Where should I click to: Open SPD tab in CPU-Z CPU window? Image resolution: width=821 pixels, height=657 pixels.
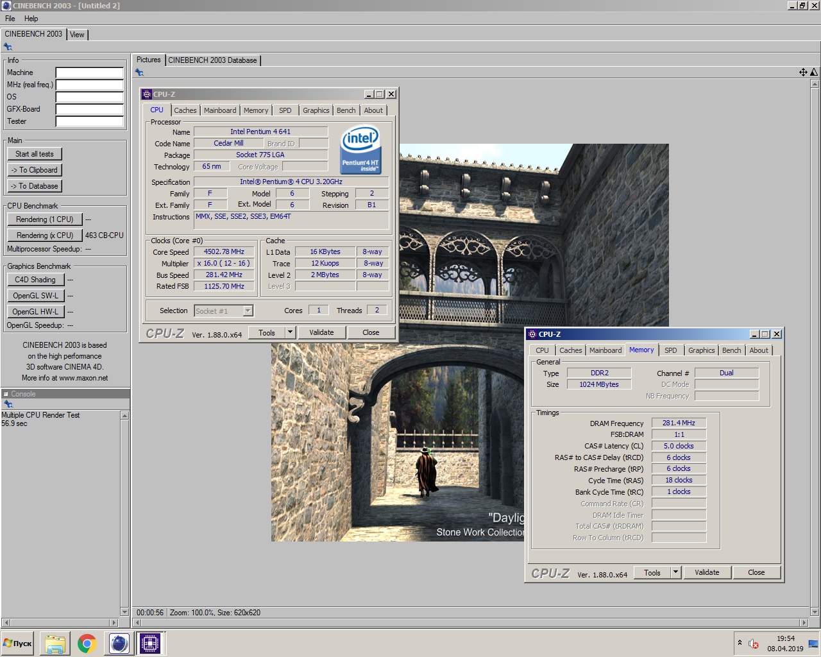pyautogui.click(x=285, y=110)
